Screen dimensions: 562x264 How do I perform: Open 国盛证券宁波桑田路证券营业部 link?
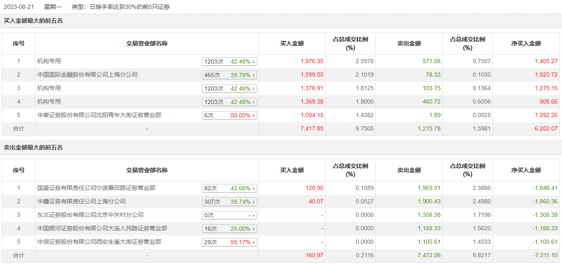[x=96, y=188]
